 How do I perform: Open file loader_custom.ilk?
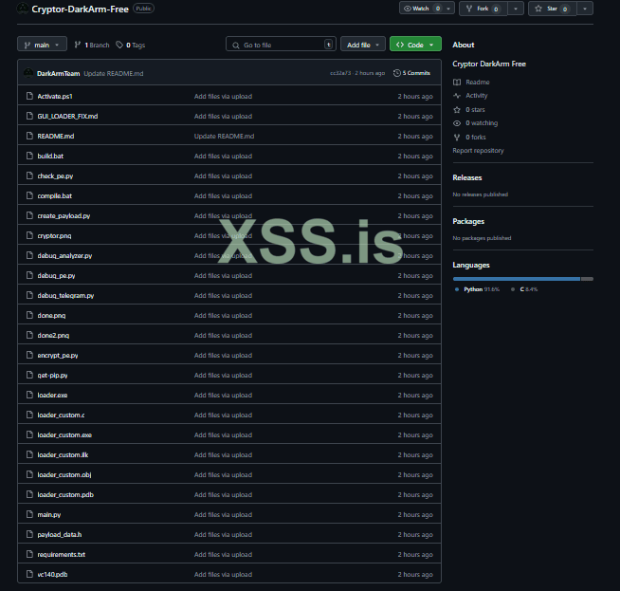(x=63, y=455)
